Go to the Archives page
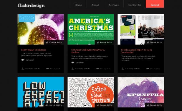Screen dimensions: 182x111 click(114, 5)
